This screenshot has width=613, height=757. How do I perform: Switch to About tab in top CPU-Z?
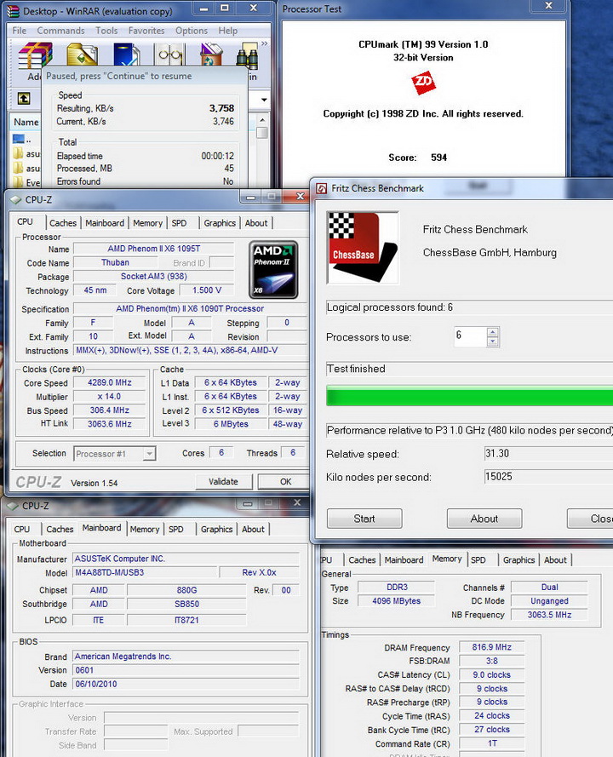click(x=255, y=223)
